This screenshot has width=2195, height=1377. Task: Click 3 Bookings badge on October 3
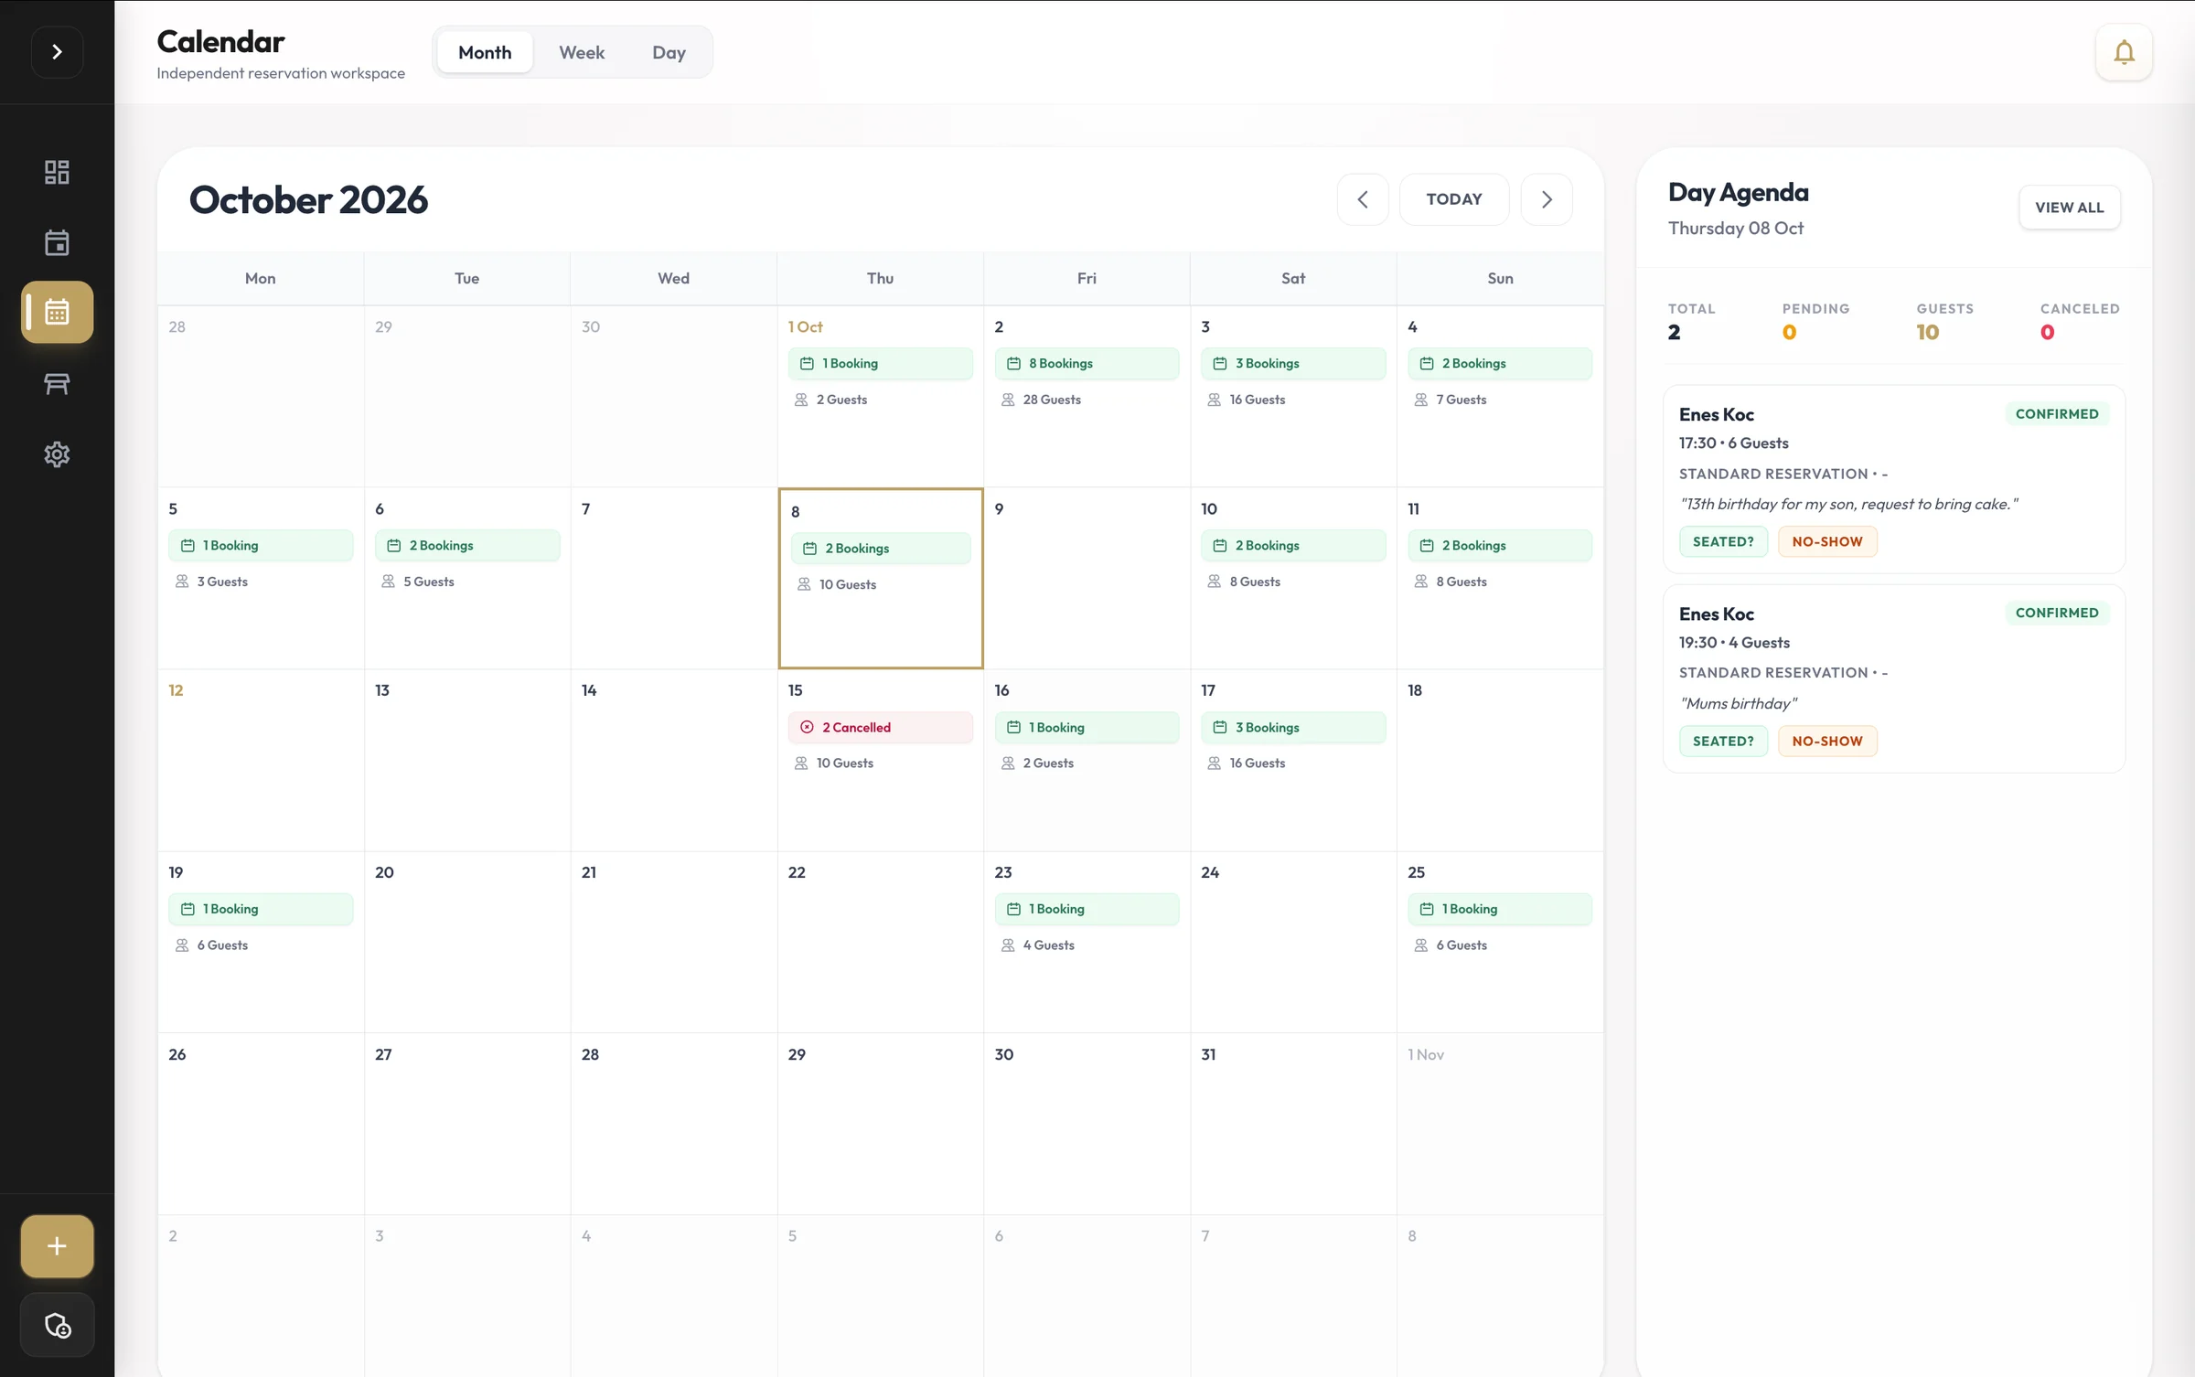1293,363
